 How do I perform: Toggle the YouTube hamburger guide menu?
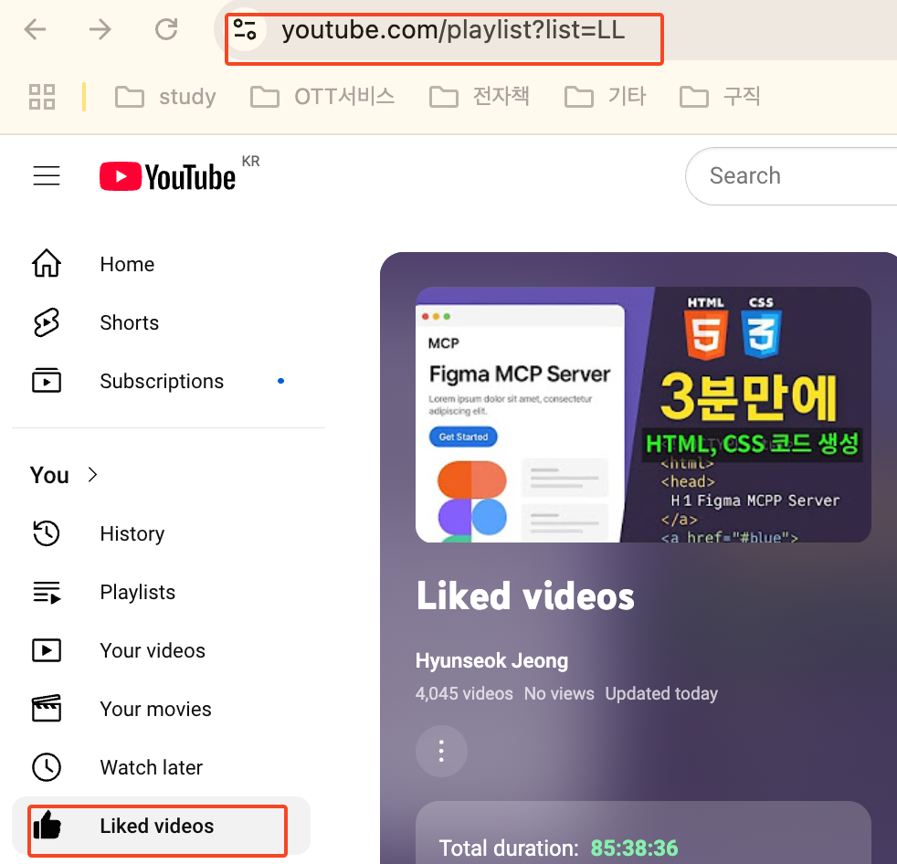[47, 175]
